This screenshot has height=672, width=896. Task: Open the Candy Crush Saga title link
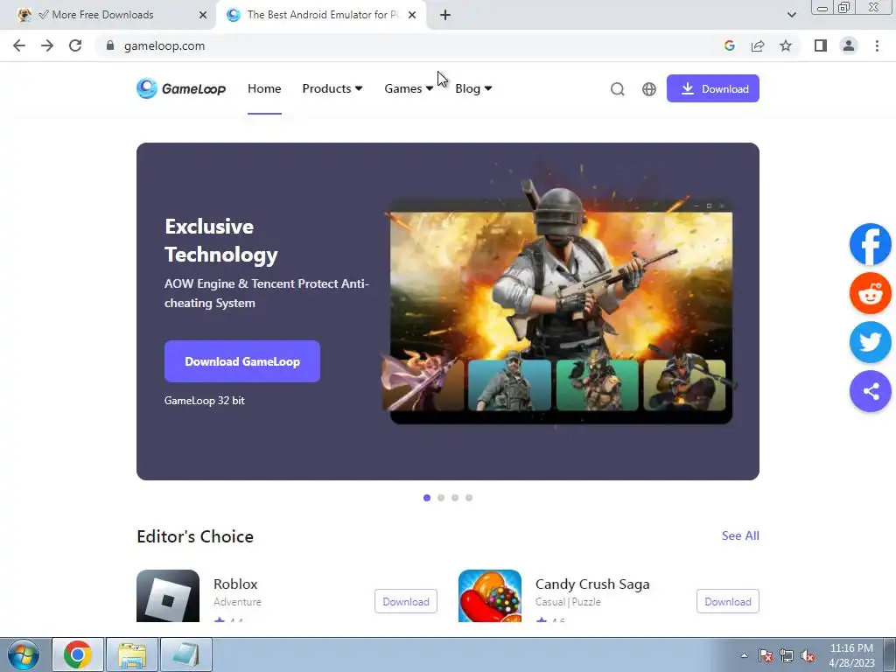[592, 584]
